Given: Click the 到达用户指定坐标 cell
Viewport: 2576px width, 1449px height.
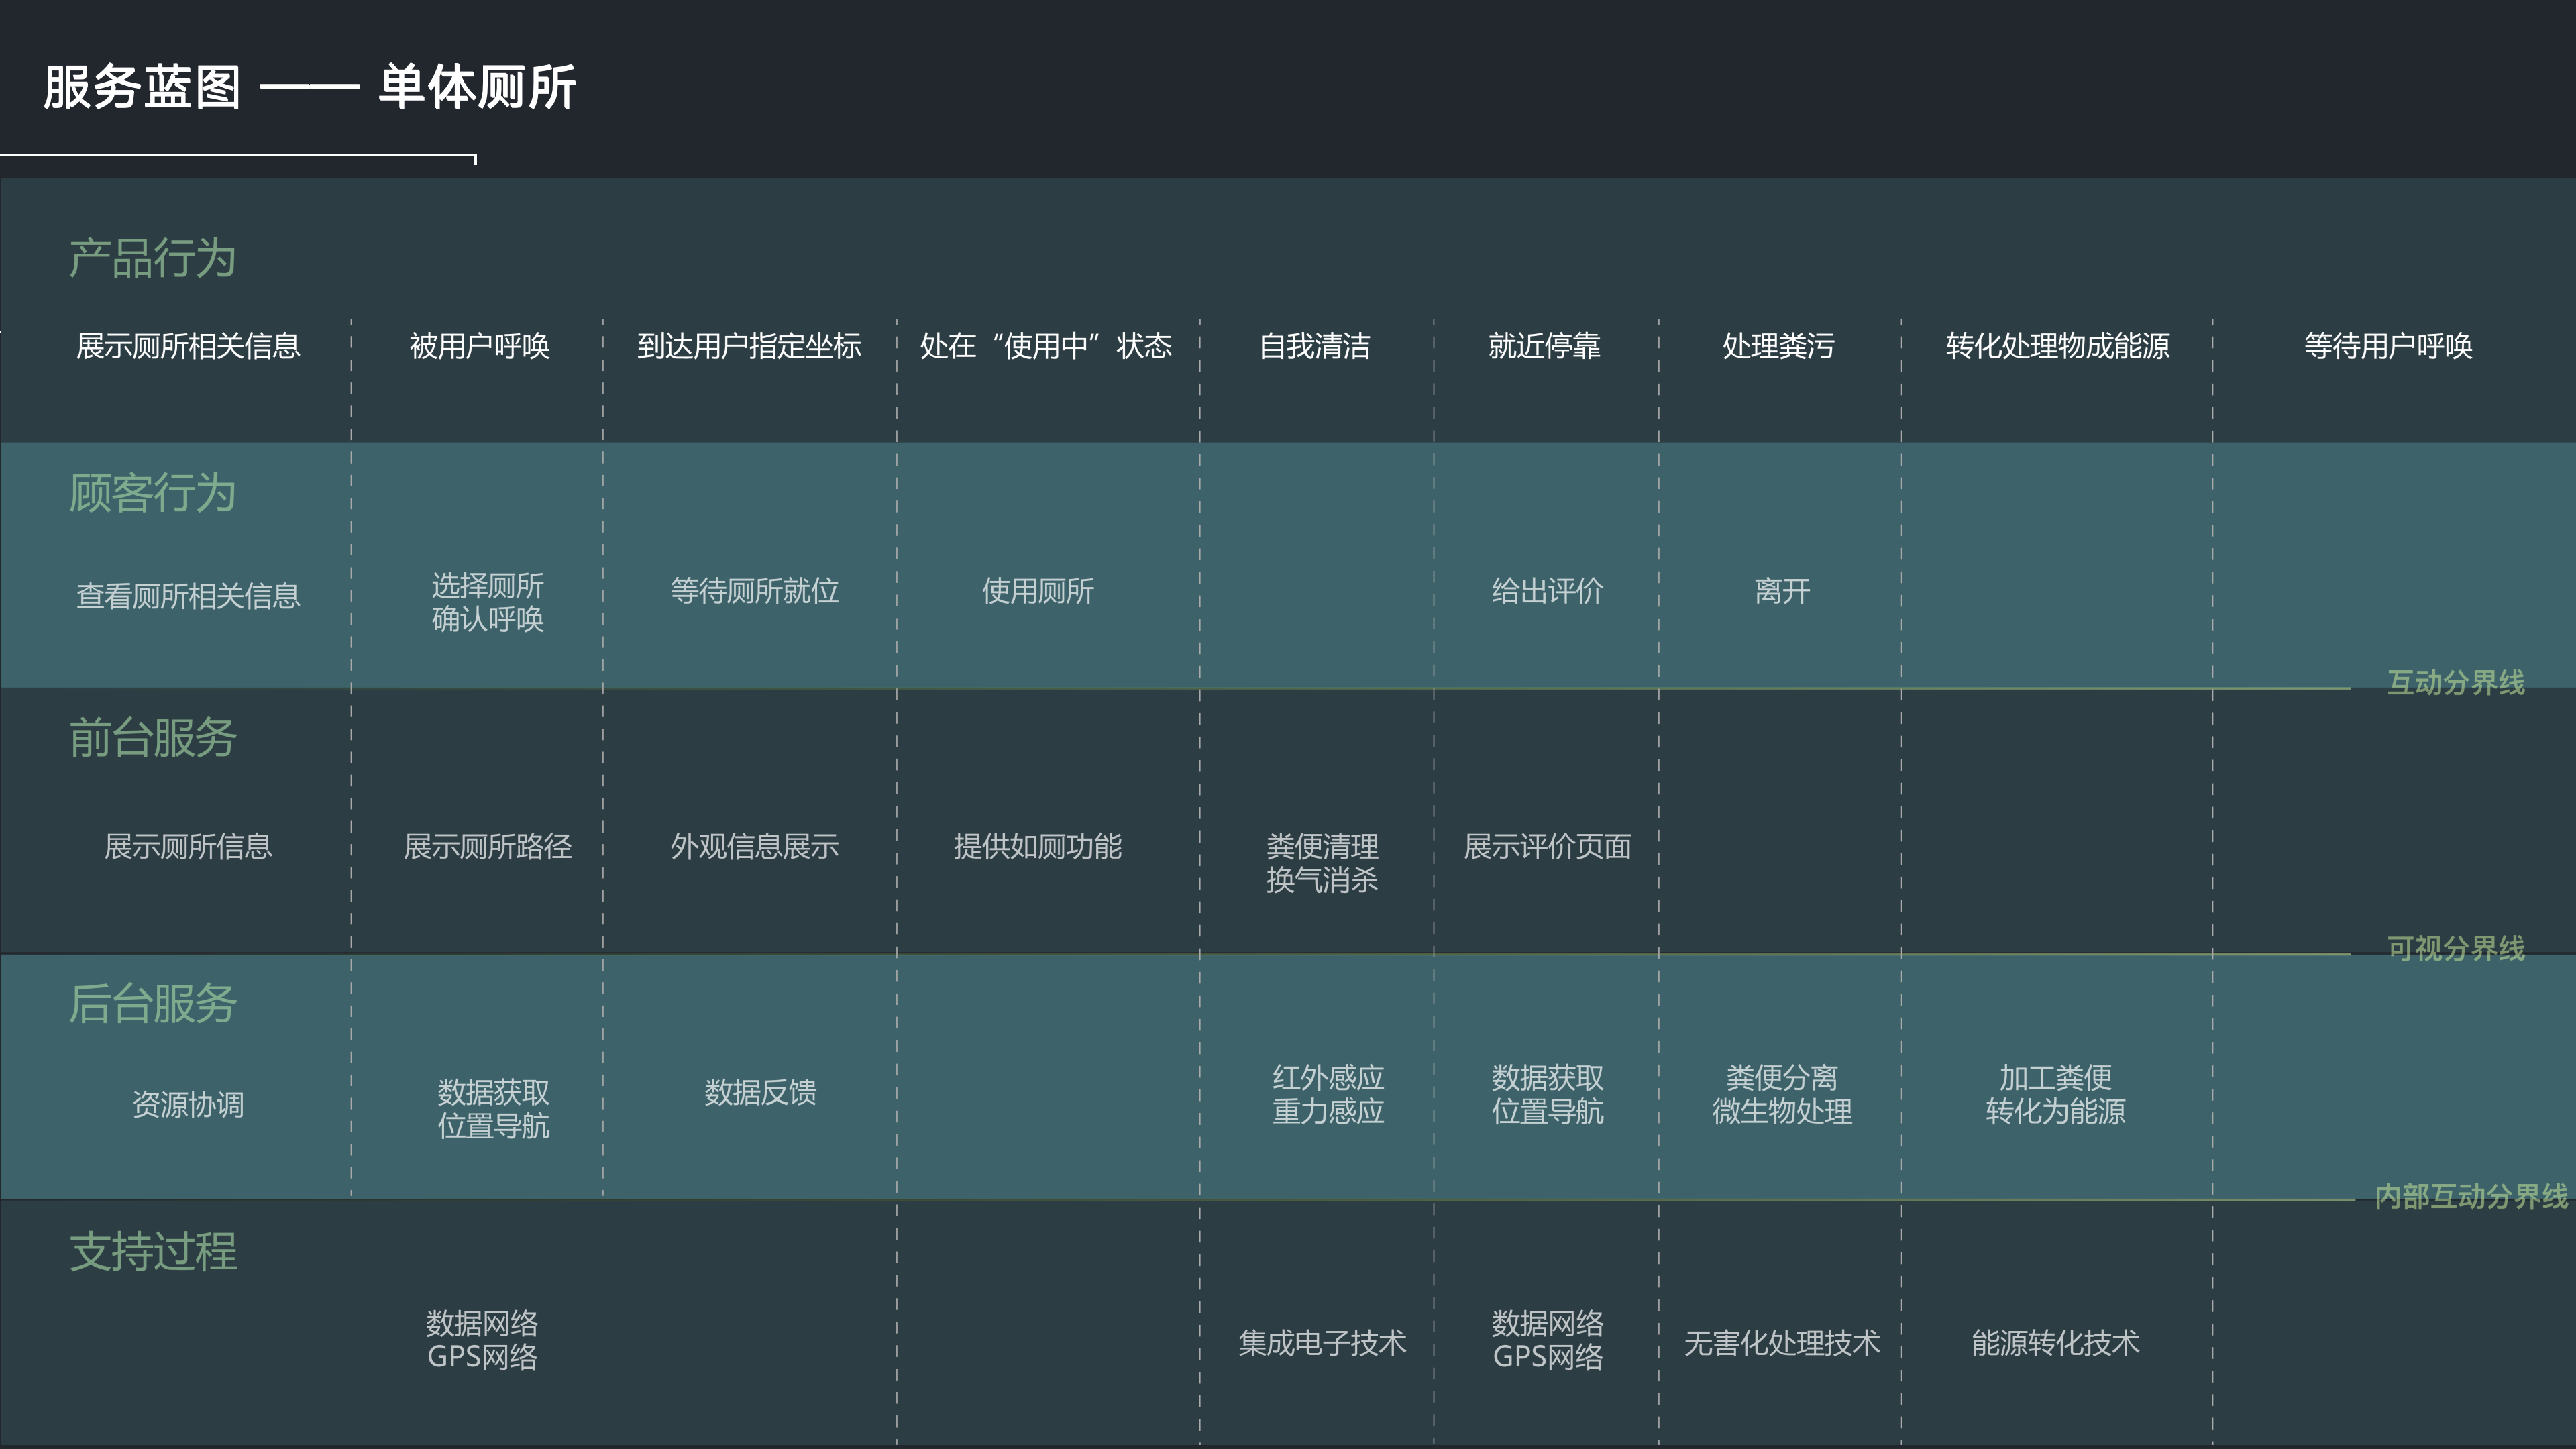Looking at the screenshot, I should [749, 346].
